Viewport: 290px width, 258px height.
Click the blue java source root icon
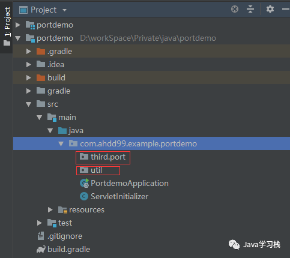tap(62, 131)
